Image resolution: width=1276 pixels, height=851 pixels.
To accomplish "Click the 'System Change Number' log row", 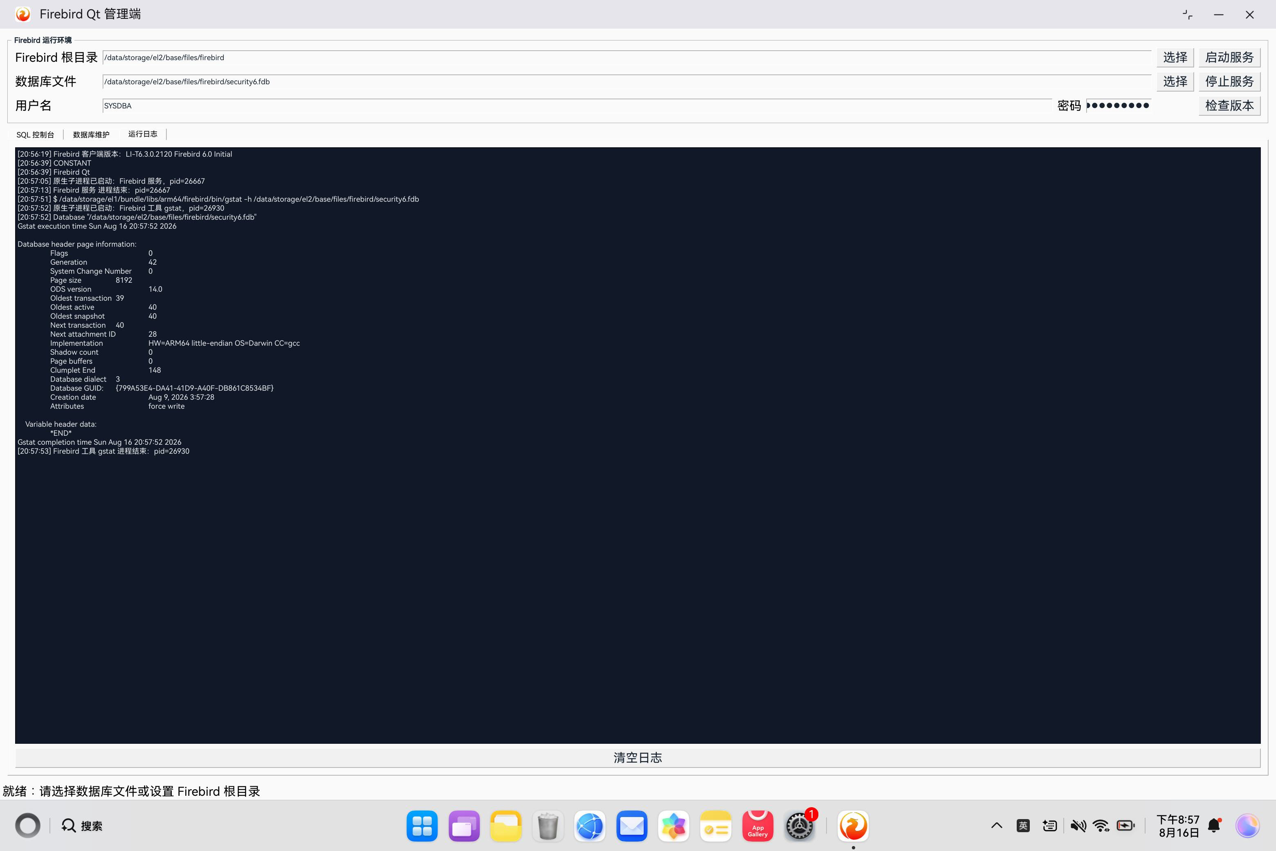I will click(x=101, y=271).
